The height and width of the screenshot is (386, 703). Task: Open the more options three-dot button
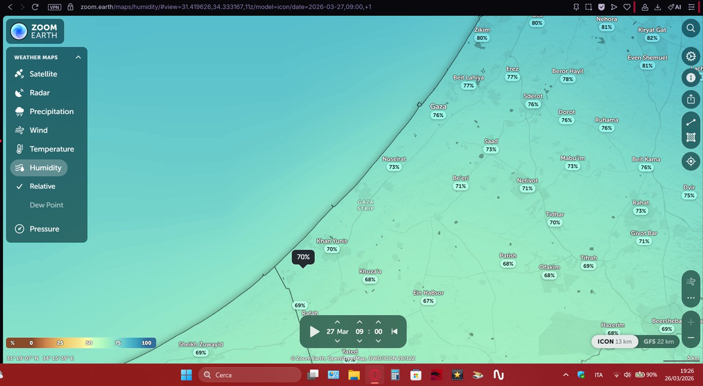pyautogui.click(x=691, y=298)
